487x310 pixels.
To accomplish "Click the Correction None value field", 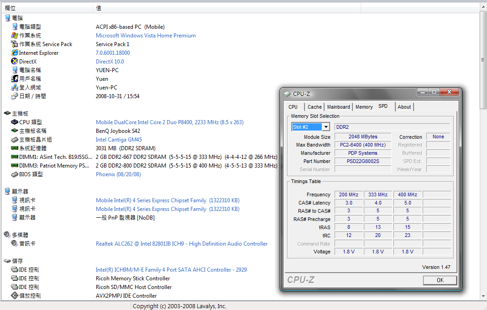I will 438,137.
